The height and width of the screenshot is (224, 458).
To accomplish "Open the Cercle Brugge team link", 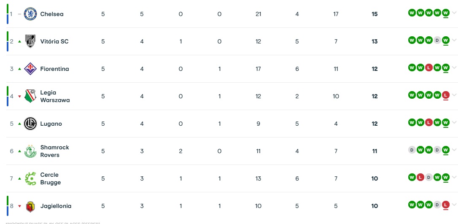I will 51,178.
